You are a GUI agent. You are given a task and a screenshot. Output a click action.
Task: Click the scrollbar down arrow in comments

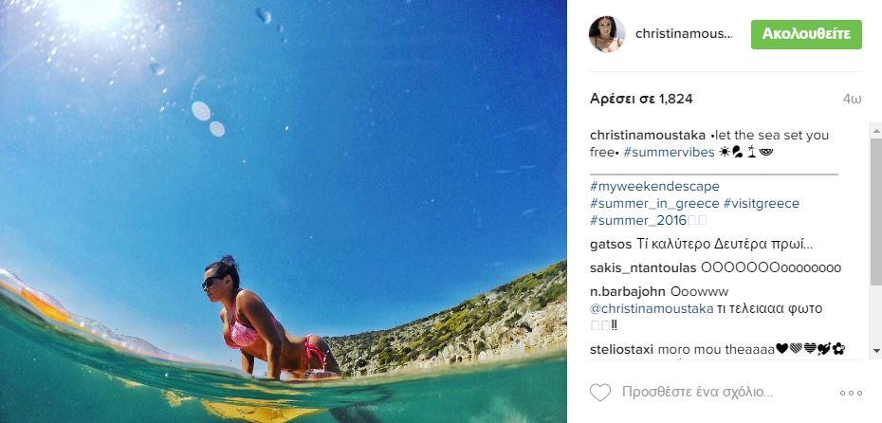pyautogui.click(x=876, y=351)
